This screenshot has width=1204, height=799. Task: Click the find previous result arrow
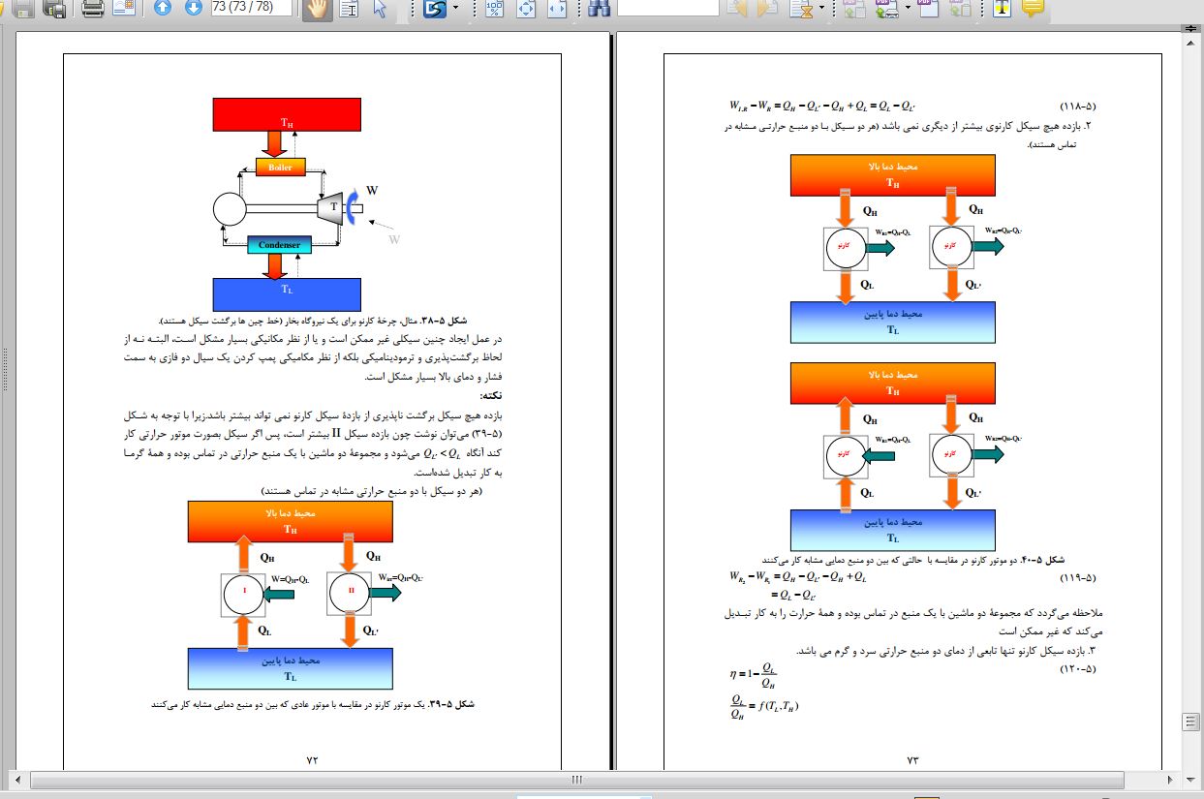[737, 10]
